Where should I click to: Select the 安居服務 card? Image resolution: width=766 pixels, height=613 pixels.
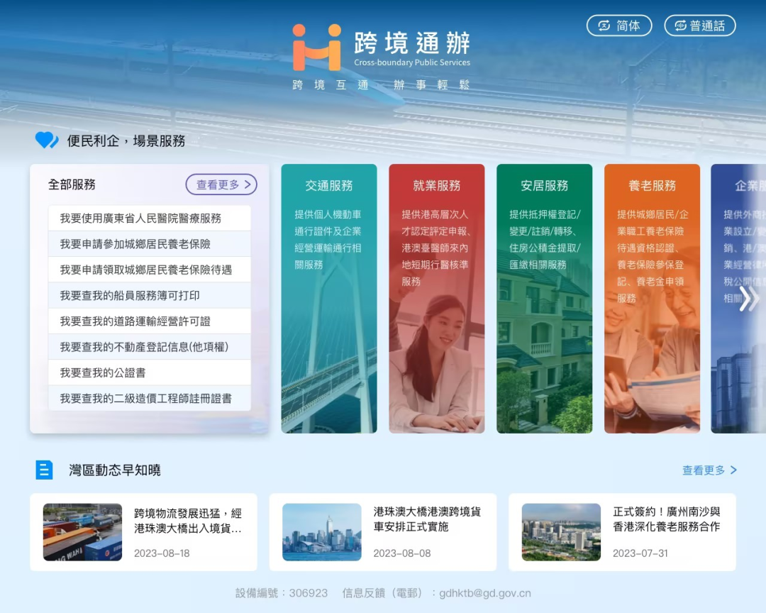[543, 298]
